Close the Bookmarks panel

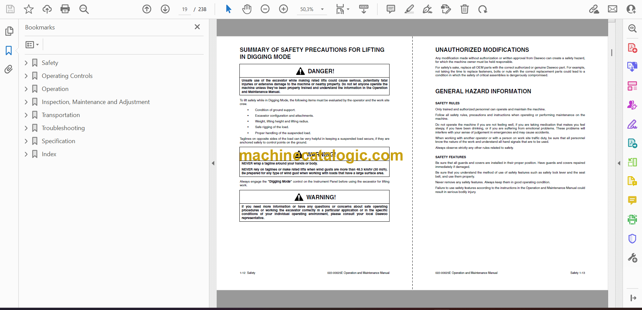(197, 27)
